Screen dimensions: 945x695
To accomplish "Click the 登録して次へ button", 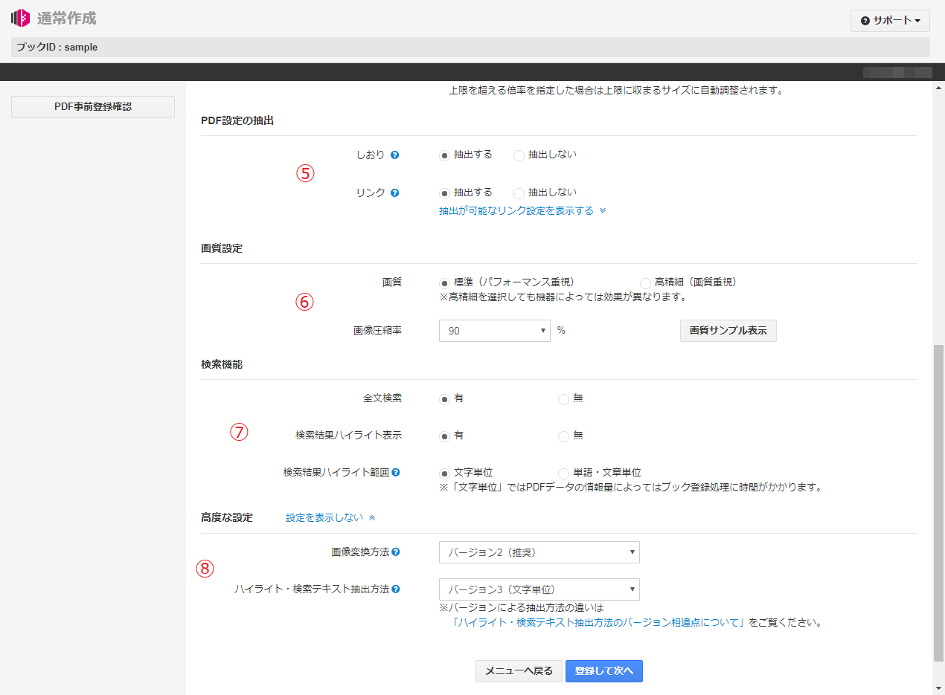I will pyautogui.click(x=603, y=671).
